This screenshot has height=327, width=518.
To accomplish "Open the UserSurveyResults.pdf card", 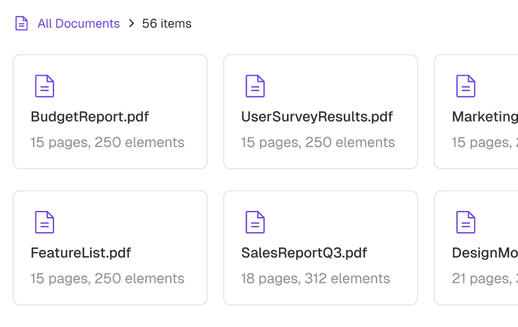I will [x=320, y=112].
